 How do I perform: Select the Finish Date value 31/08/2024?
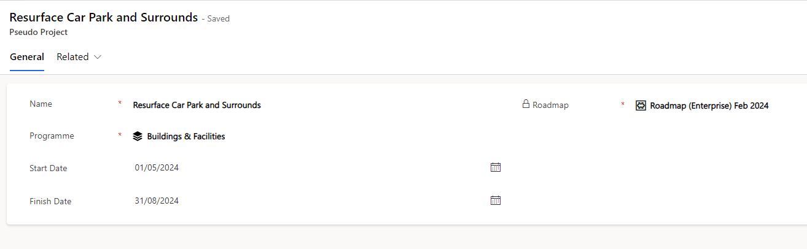click(x=157, y=201)
